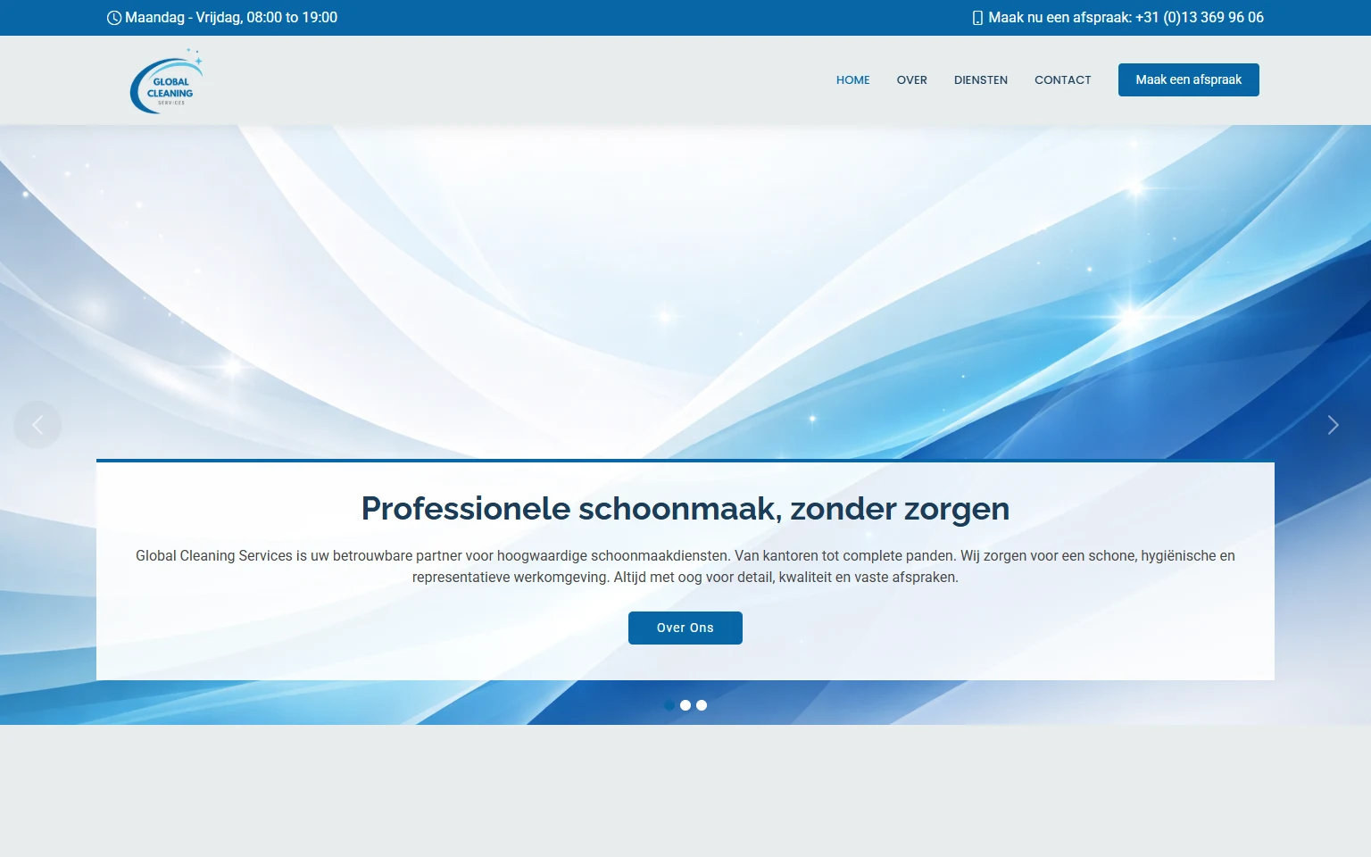This screenshot has width=1371, height=857.
Task: Open the OVER menu item
Action: (x=912, y=79)
